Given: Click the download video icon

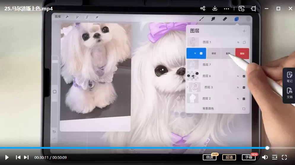Looking at the screenshot, I should click(215, 9).
